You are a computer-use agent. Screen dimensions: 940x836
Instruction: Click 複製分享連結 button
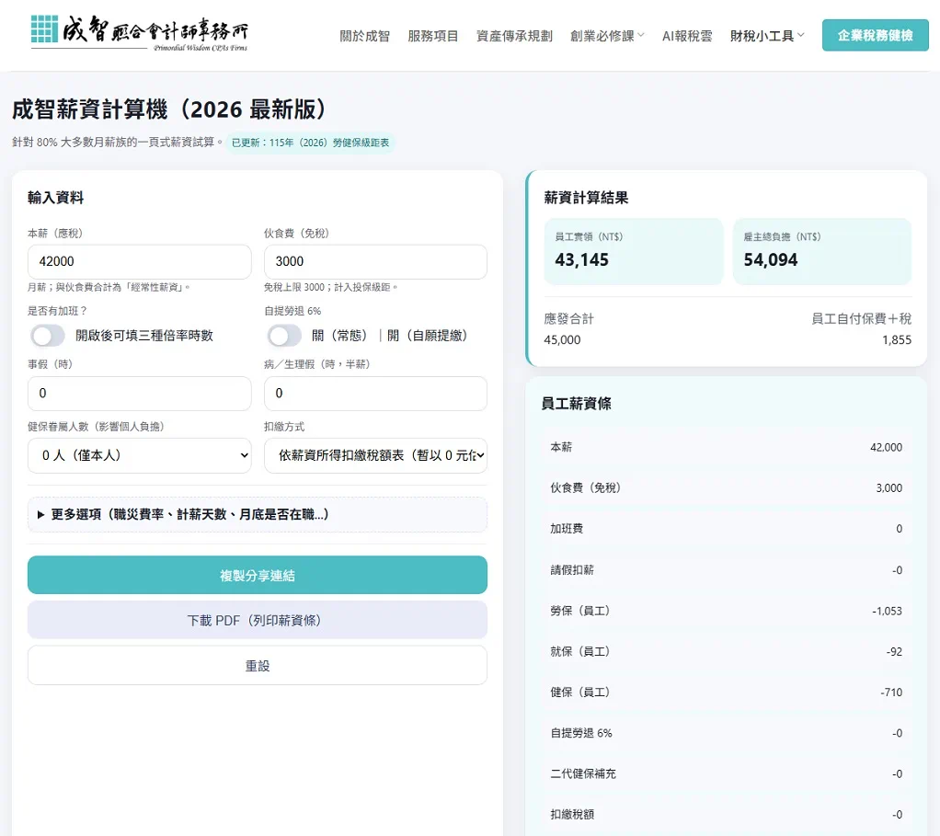click(258, 576)
